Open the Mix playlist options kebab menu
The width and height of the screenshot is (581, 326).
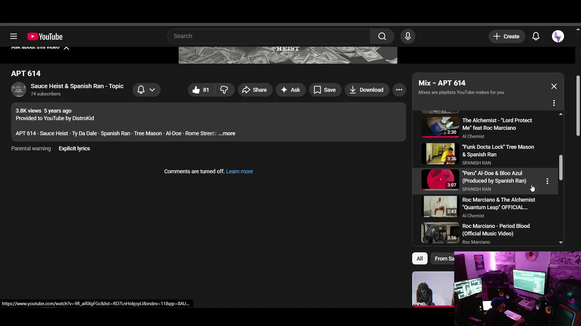(x=554, y=103)
